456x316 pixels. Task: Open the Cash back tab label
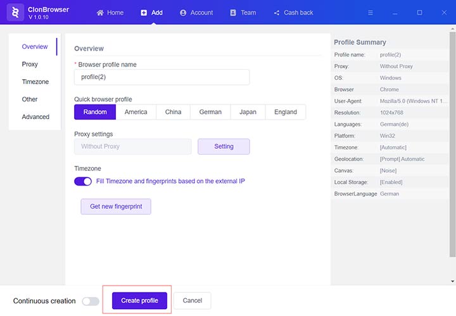tap(298, 13)
